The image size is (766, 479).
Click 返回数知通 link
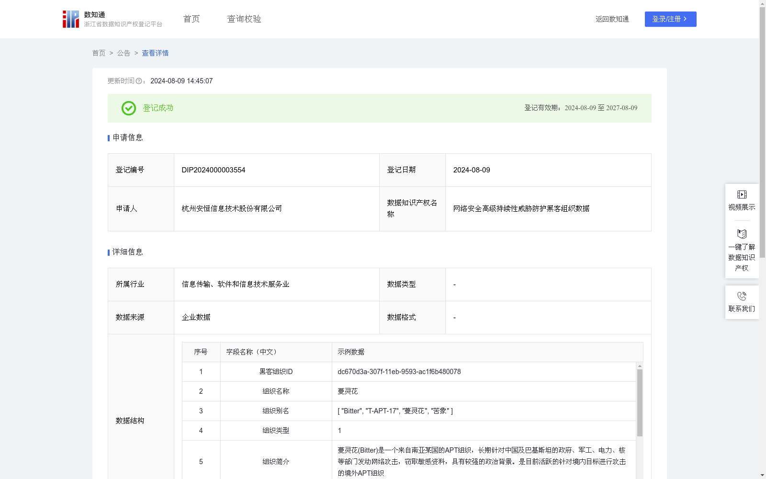[612, 19]
